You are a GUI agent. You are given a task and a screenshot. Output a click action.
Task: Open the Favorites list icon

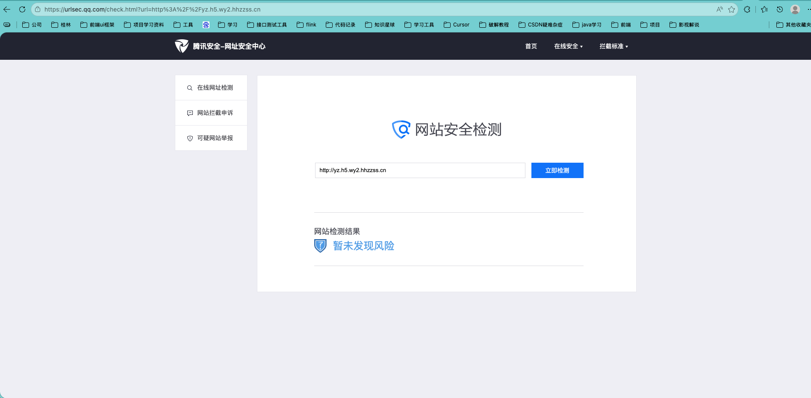tap(764, 9)
